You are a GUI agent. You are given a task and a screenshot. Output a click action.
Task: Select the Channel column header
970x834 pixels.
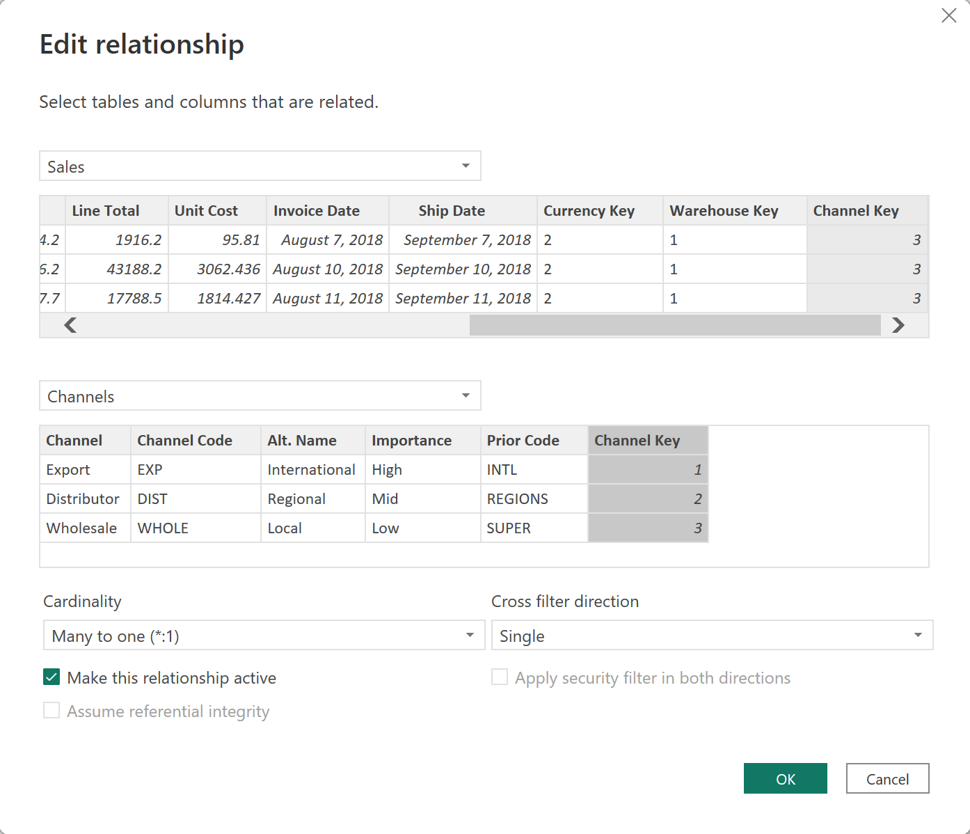pyautogui.click(x=85, y=441)
